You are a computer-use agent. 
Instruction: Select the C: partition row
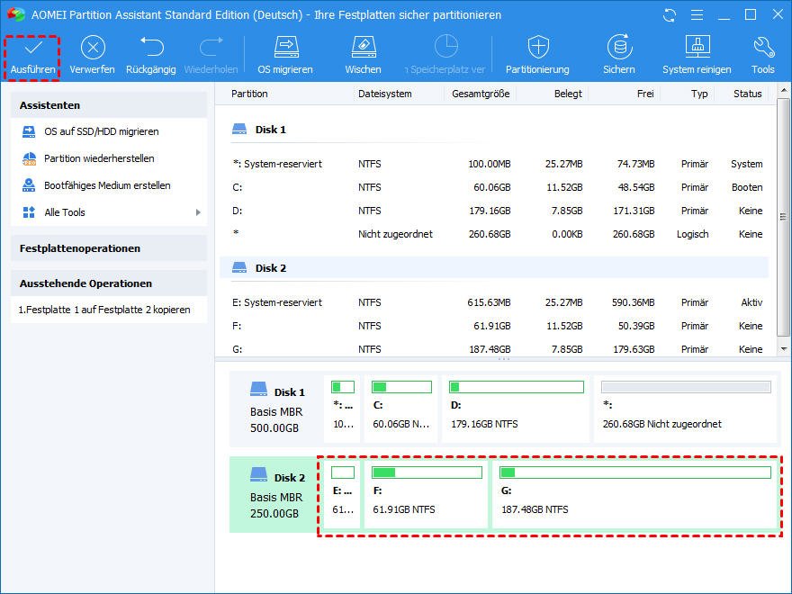pyautogui.click(x=494, y=187)
